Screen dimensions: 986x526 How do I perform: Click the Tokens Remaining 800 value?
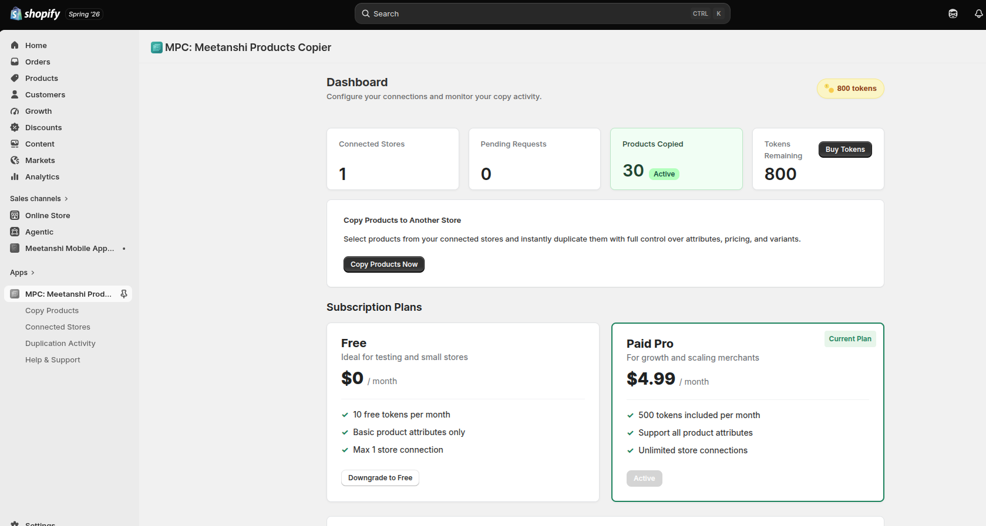(x=780, y=174)
